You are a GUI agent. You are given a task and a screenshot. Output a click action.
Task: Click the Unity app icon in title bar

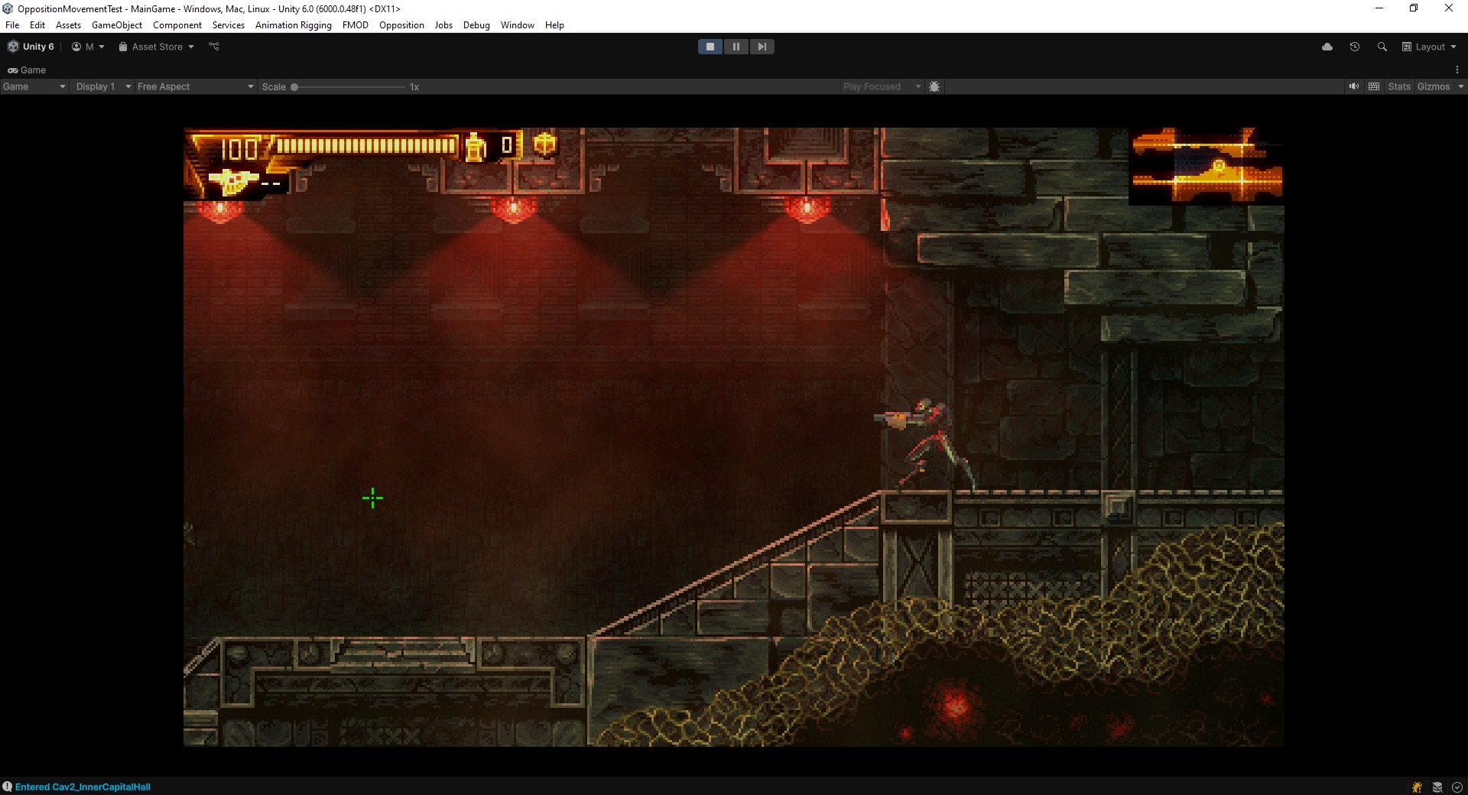point(8,8)
